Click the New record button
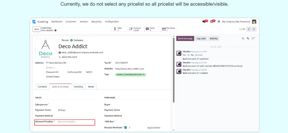 point(37,29)
